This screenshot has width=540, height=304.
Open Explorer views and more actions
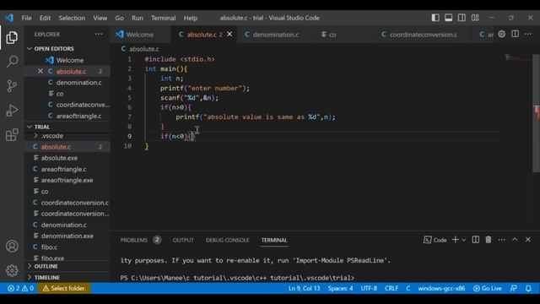pos(99,34)
